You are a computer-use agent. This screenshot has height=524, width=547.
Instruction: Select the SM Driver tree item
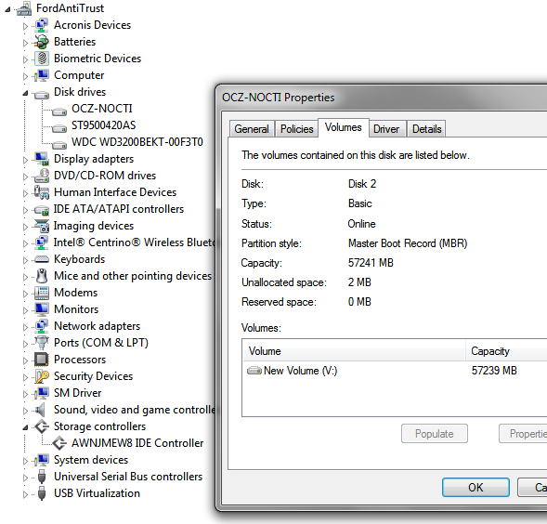tap(77, 393)
